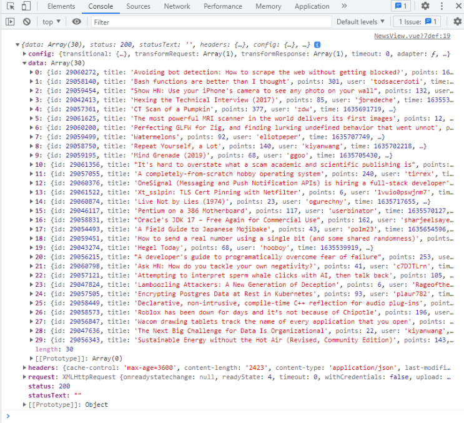Click the title 'Encrypting Postgres Data at Rest in Kubernetes'
Screen dimensions: 464x423
click(225, 294)
